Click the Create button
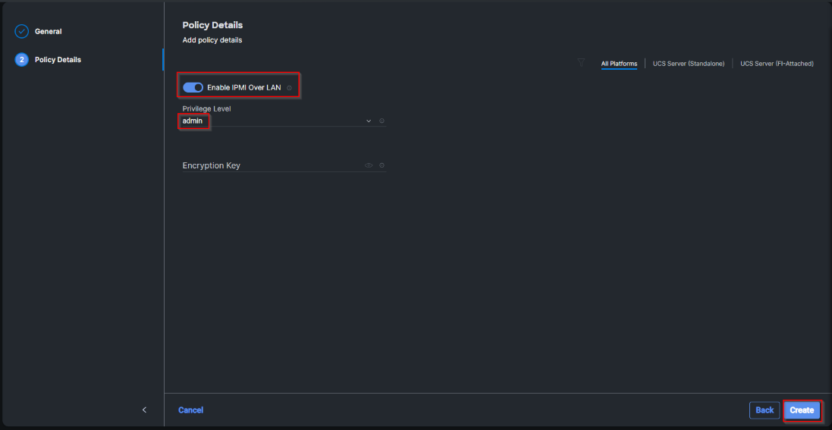This screenshot has width=832, height=430. [802, 410]
